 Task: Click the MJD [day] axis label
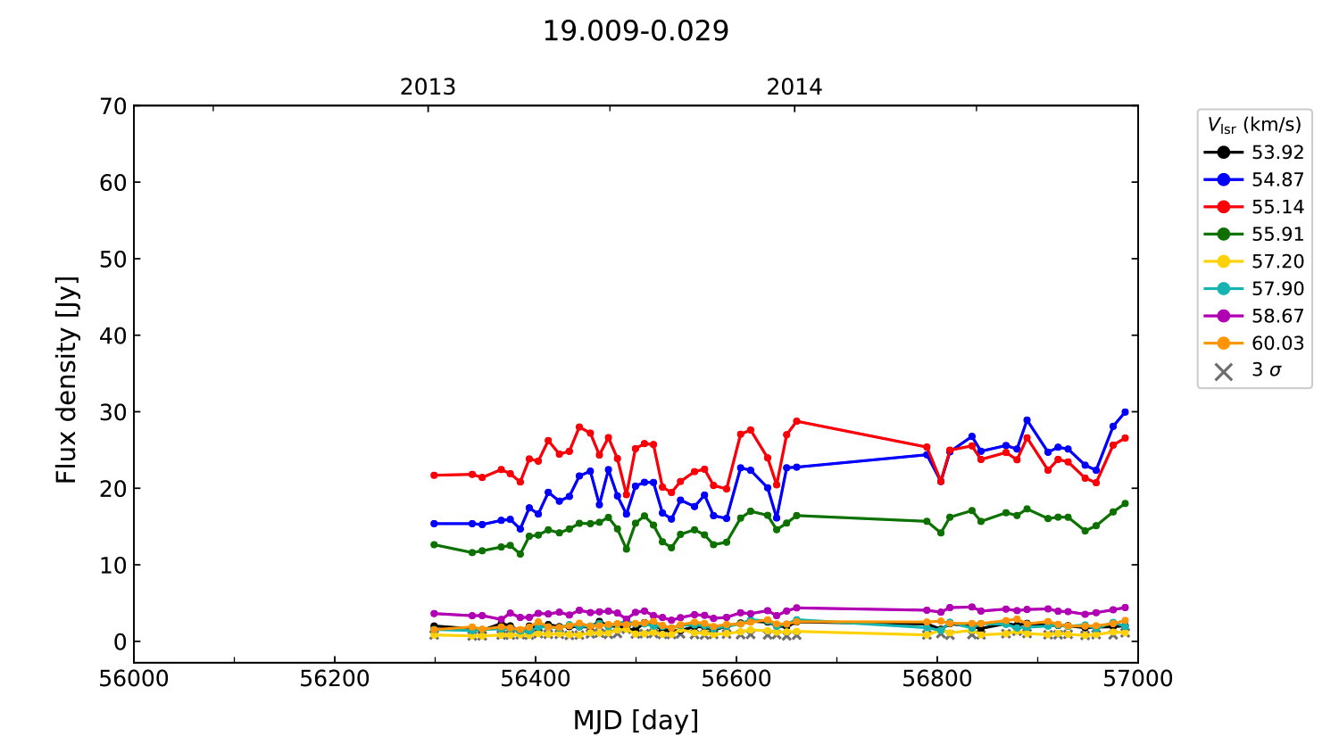(636, 720)
